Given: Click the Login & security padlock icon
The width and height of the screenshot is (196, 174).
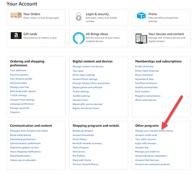Looking at the screenshot, I should 79,16.
